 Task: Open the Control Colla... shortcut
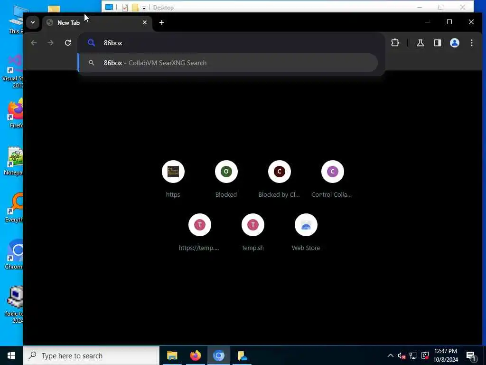click(332, 179)
